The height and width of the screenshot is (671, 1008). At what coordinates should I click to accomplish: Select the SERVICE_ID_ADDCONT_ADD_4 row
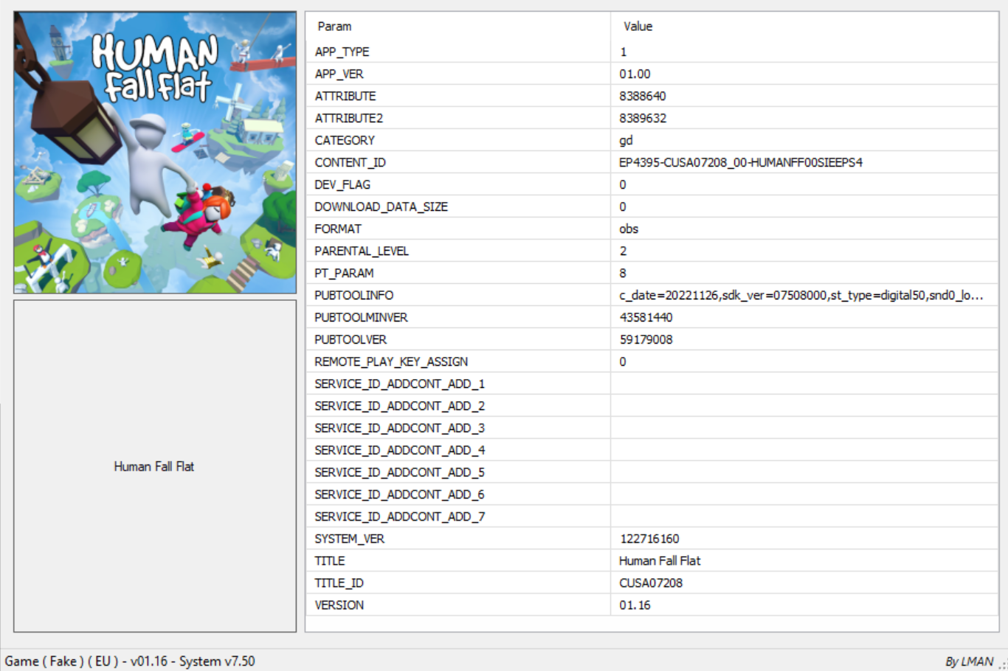point(652,450)
